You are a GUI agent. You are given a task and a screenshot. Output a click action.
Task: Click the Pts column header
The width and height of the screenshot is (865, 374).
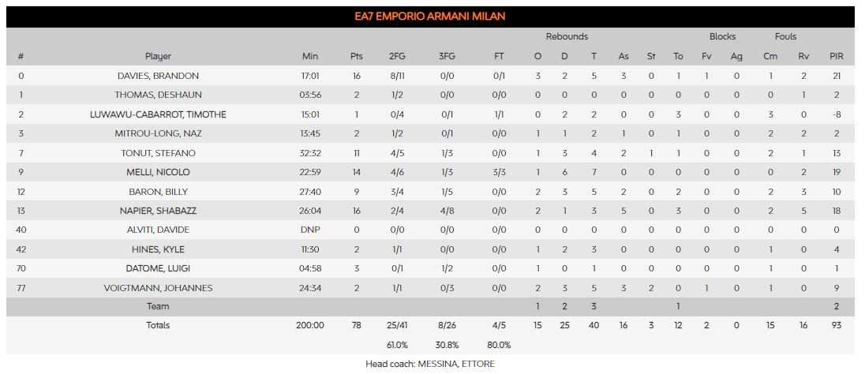357,56
